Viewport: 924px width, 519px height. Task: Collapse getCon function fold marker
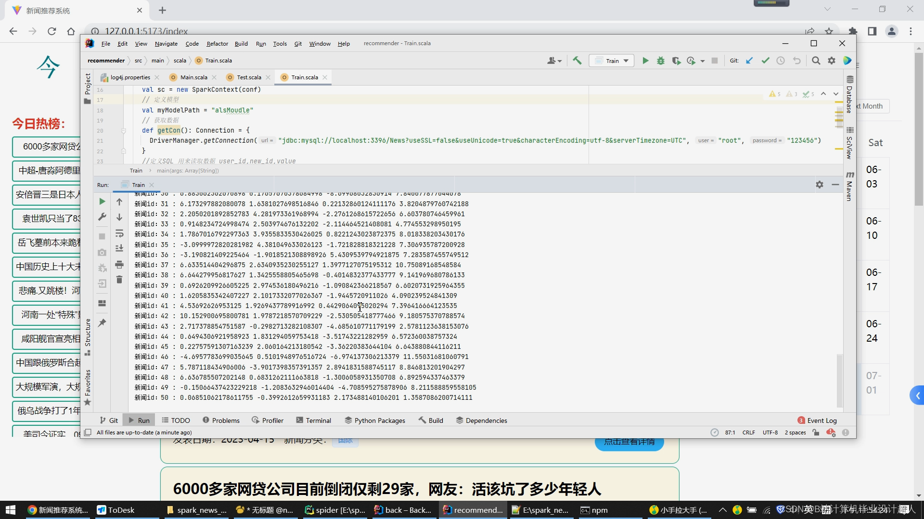[x=124, y=130]
